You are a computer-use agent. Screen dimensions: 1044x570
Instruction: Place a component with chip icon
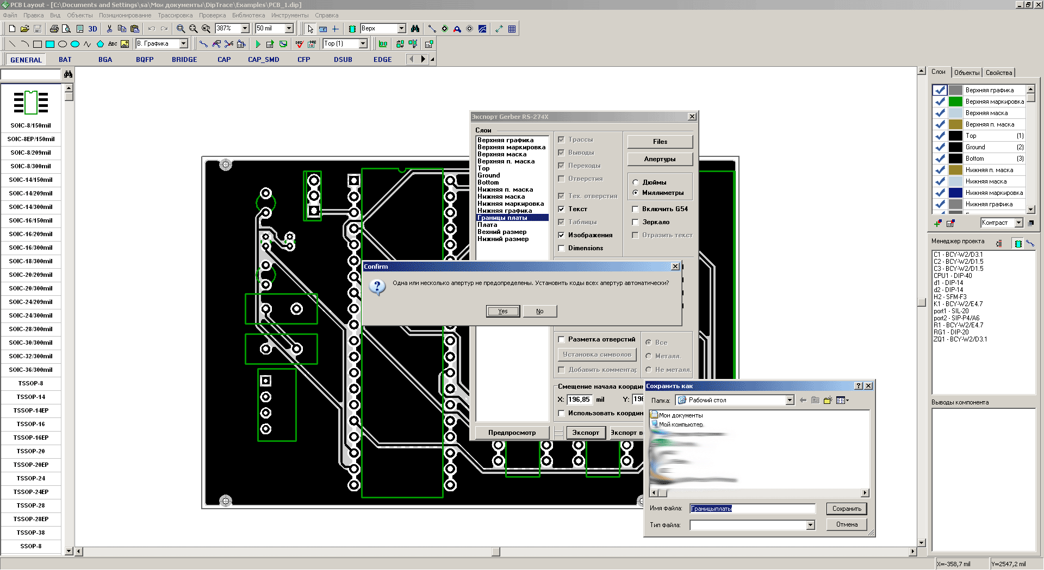352,29
